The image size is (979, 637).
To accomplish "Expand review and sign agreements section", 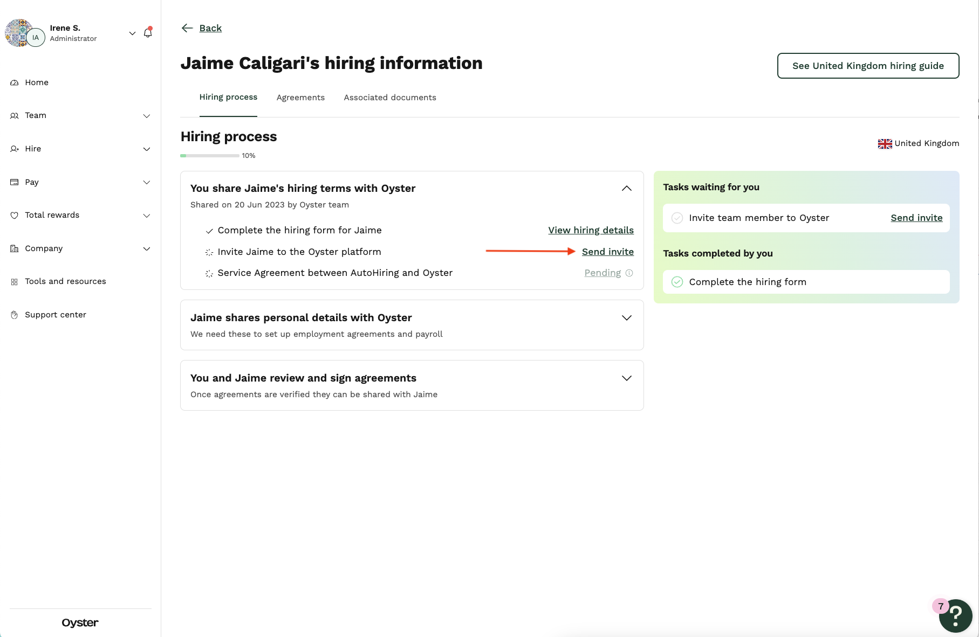I will click(627, 378).
